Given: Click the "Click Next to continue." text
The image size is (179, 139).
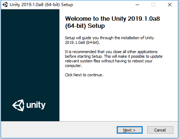Looking at the screenshot, I should tap(84, 75).
